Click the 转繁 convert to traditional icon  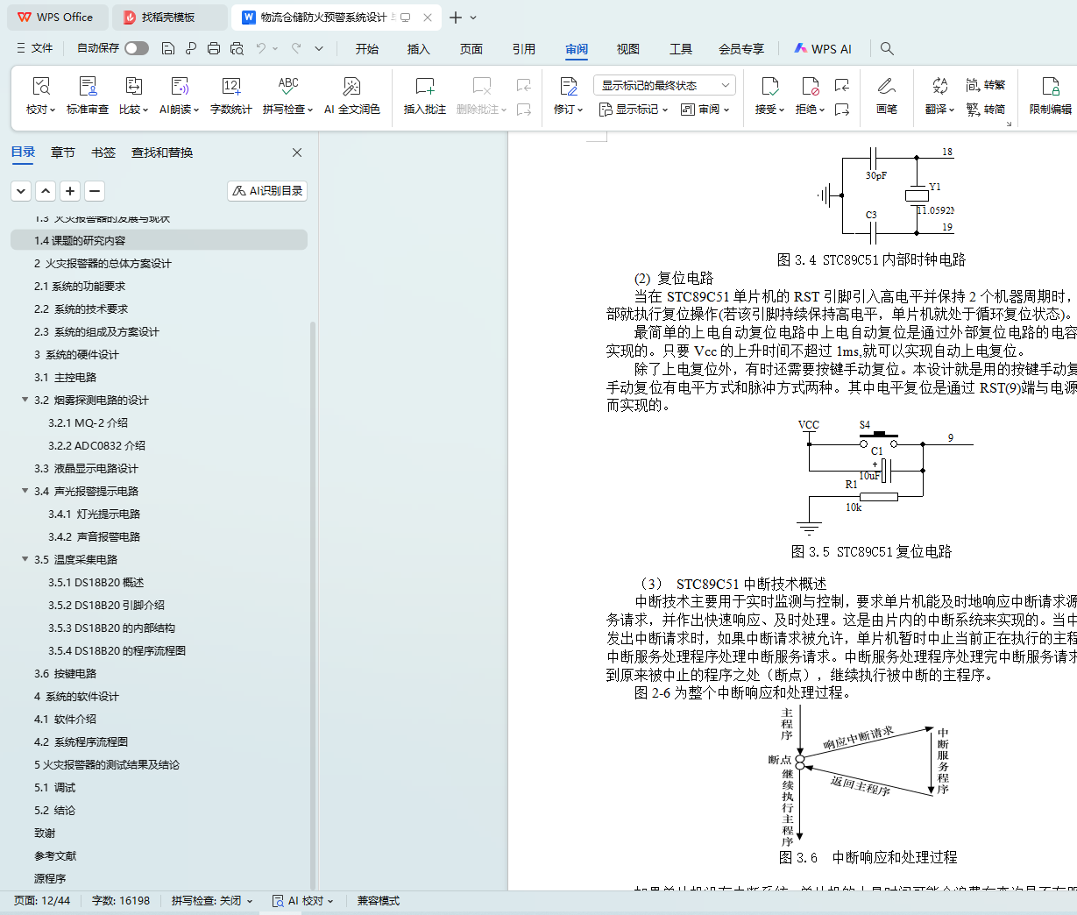985,85
